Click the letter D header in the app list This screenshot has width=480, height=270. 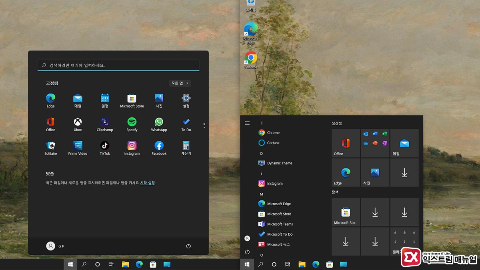coord(262,153)
